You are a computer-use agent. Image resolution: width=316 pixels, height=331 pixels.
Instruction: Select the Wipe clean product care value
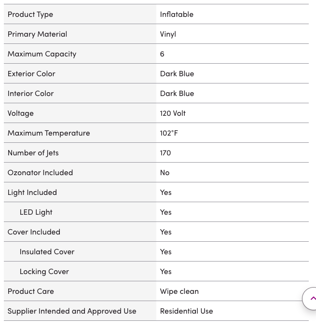[x=179, y=291]
